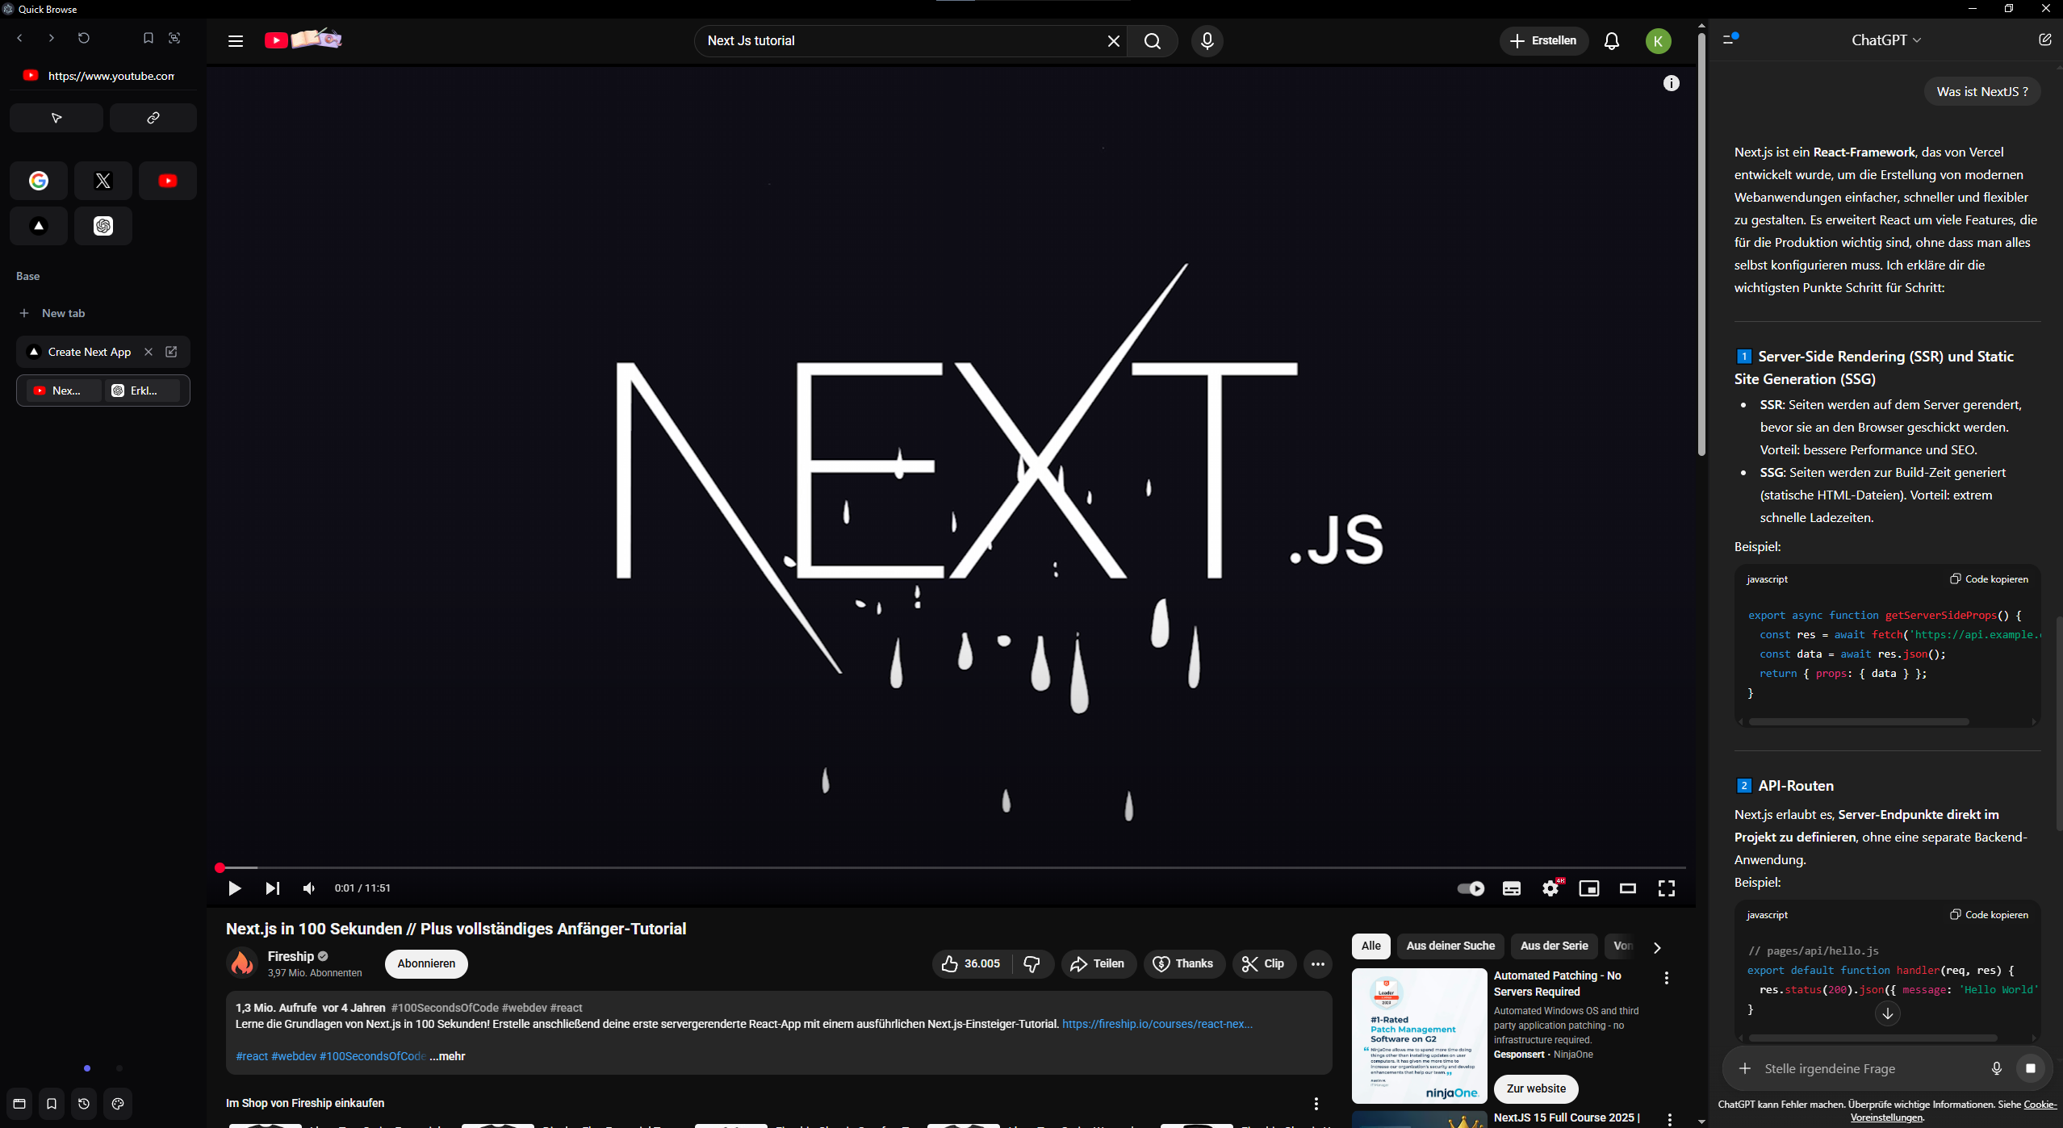
Task: Start voice search with the microphone
Action: point(1207,41)
